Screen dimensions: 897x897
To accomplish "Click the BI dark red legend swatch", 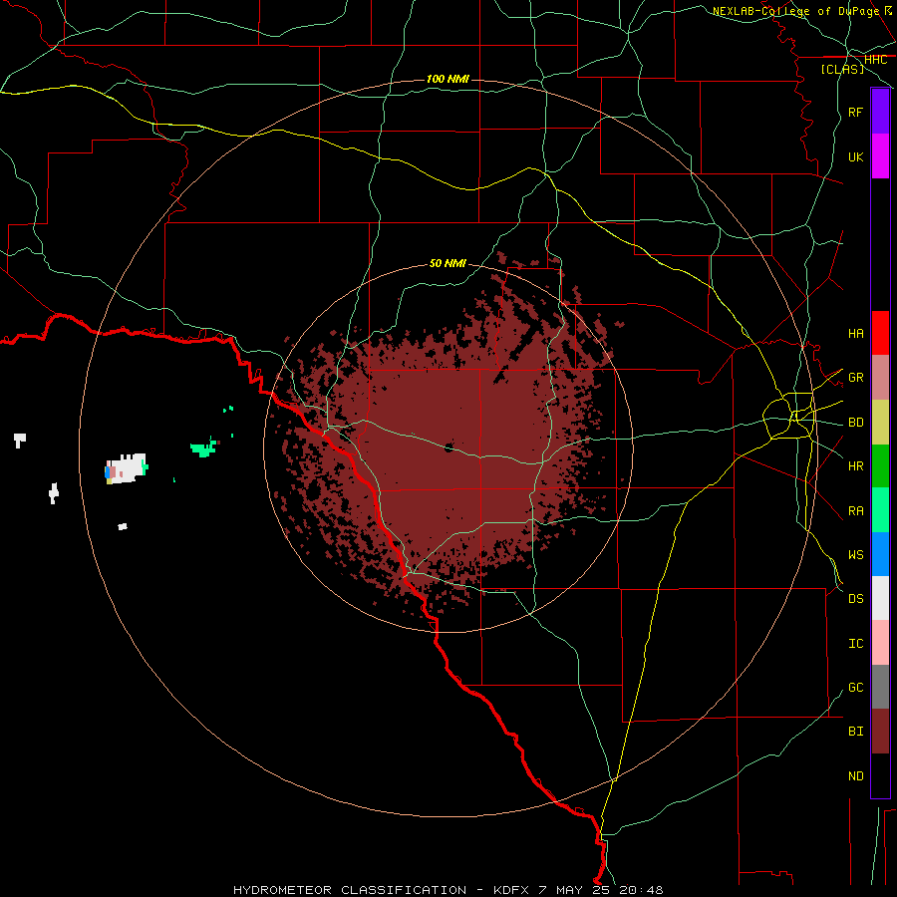I will (880, 732).
